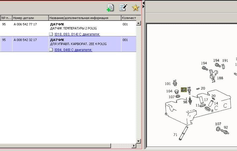Sort by the Номер детали column header

tap(30, 18)
